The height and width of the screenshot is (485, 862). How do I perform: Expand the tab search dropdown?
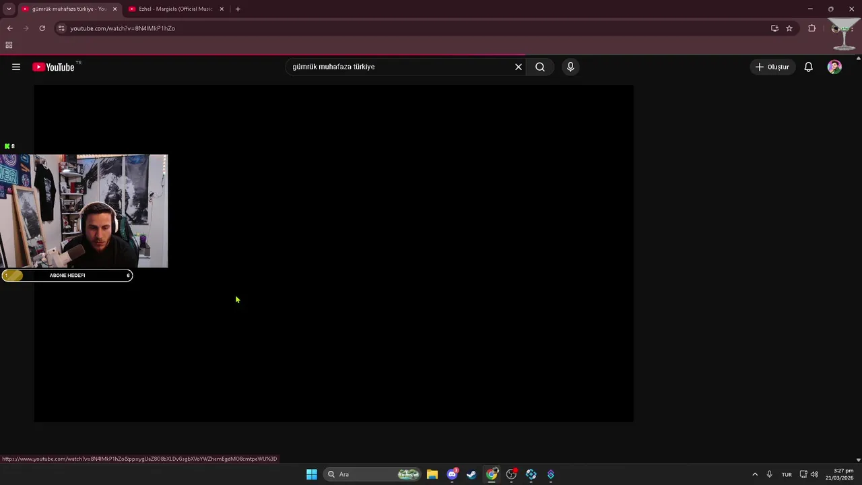pyautogui.click(x=9, y=9)
